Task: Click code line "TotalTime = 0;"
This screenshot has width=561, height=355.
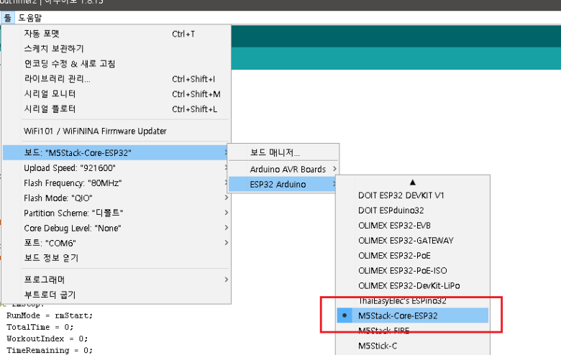Action: point(40,327)
